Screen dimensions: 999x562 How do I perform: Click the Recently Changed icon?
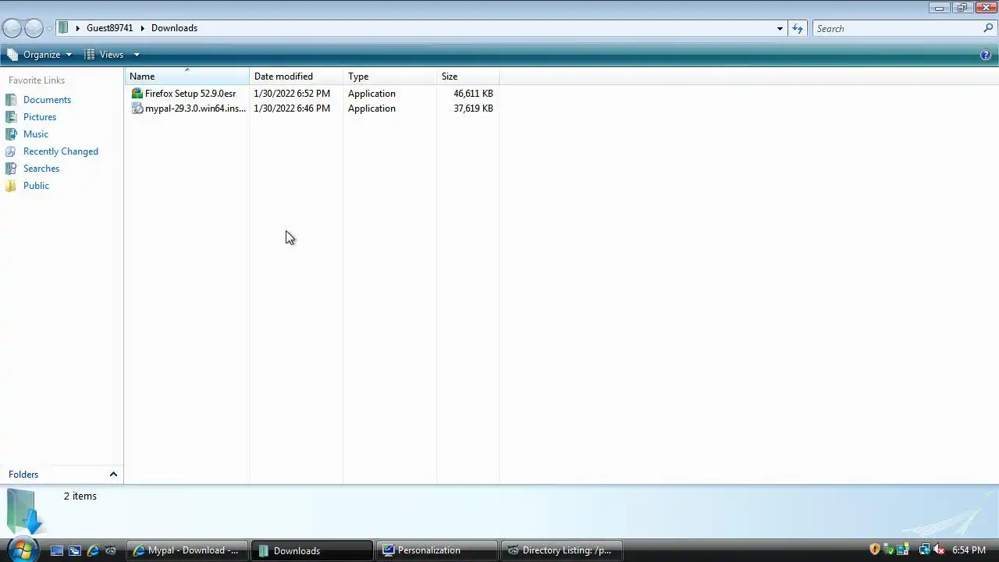[11, 151]
